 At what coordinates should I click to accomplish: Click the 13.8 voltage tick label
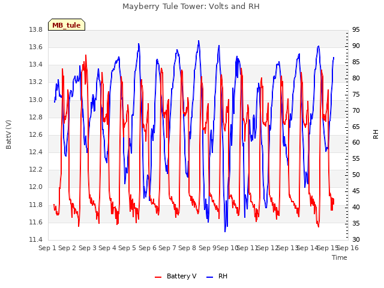click(x=36, y=29)
